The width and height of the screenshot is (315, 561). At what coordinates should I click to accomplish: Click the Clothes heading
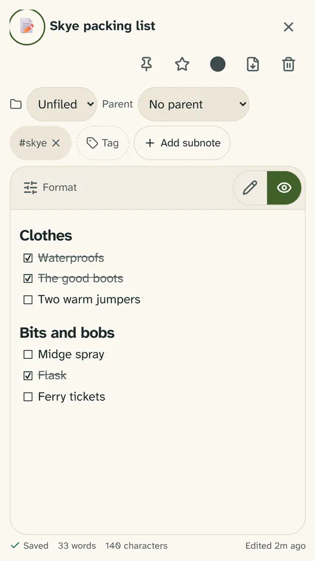click(45, 236)
